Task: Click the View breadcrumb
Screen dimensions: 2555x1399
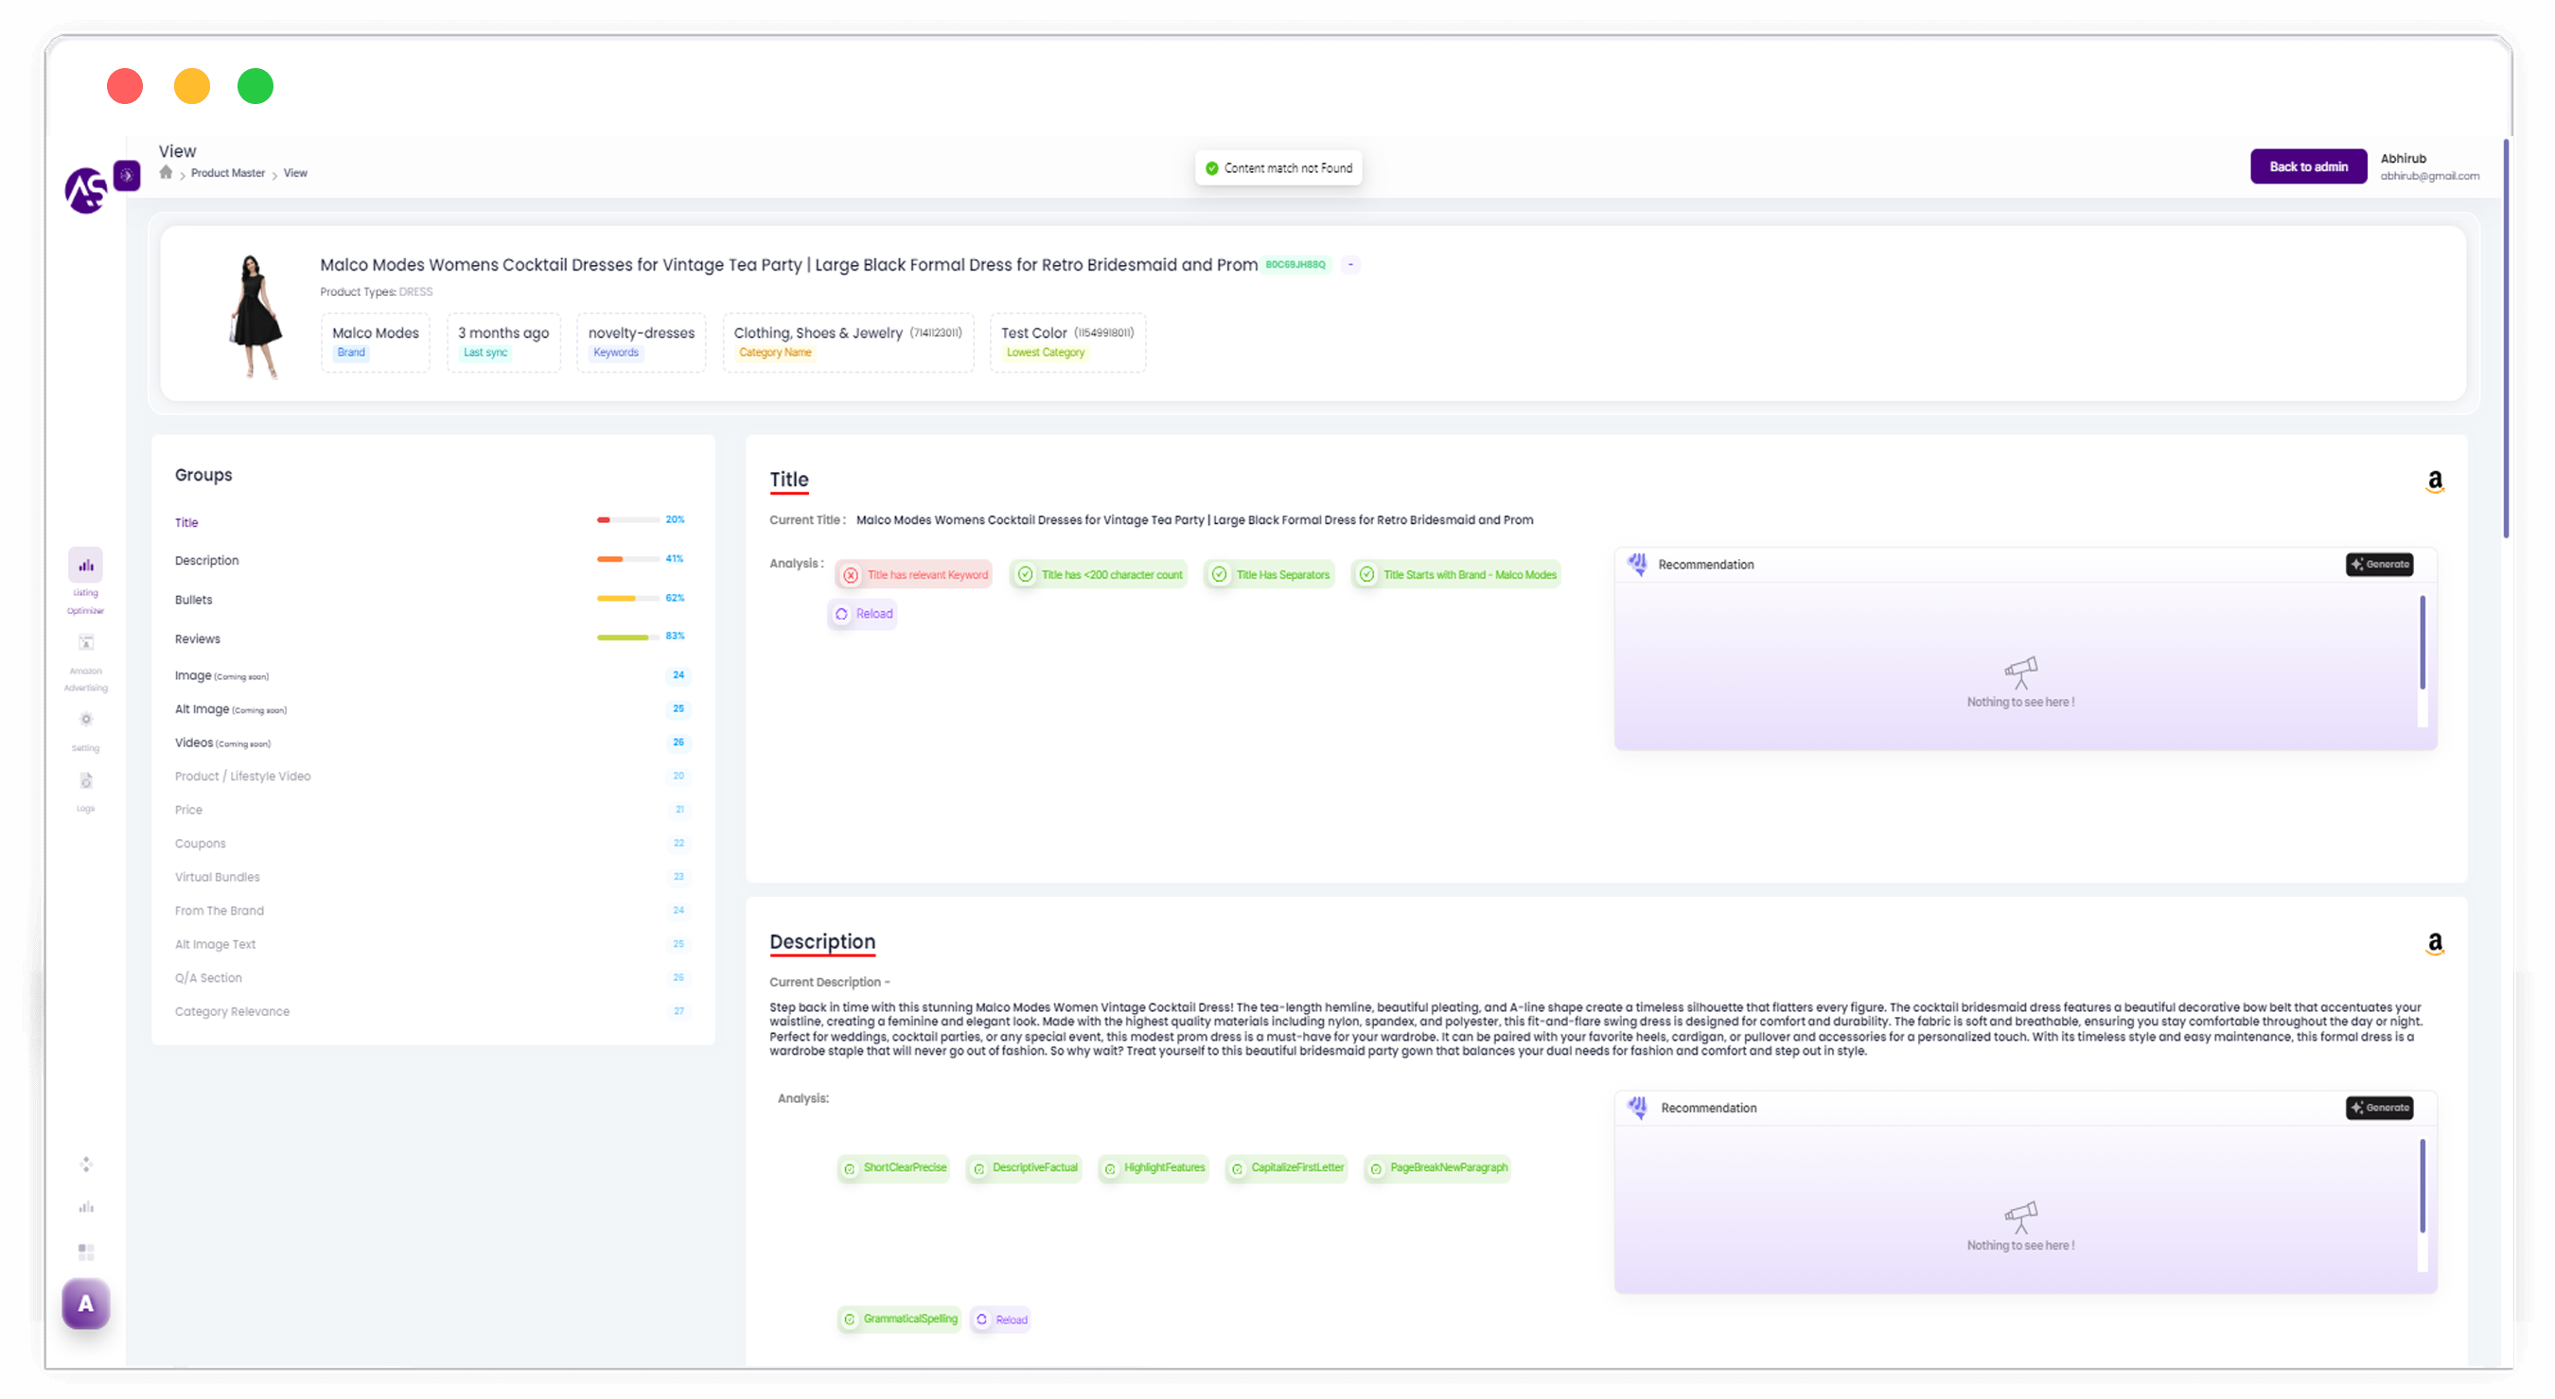Action: 295,172
